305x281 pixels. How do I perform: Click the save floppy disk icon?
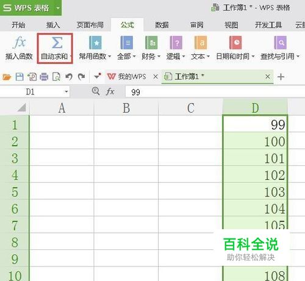pyautogui.click(x=20, y=77)
